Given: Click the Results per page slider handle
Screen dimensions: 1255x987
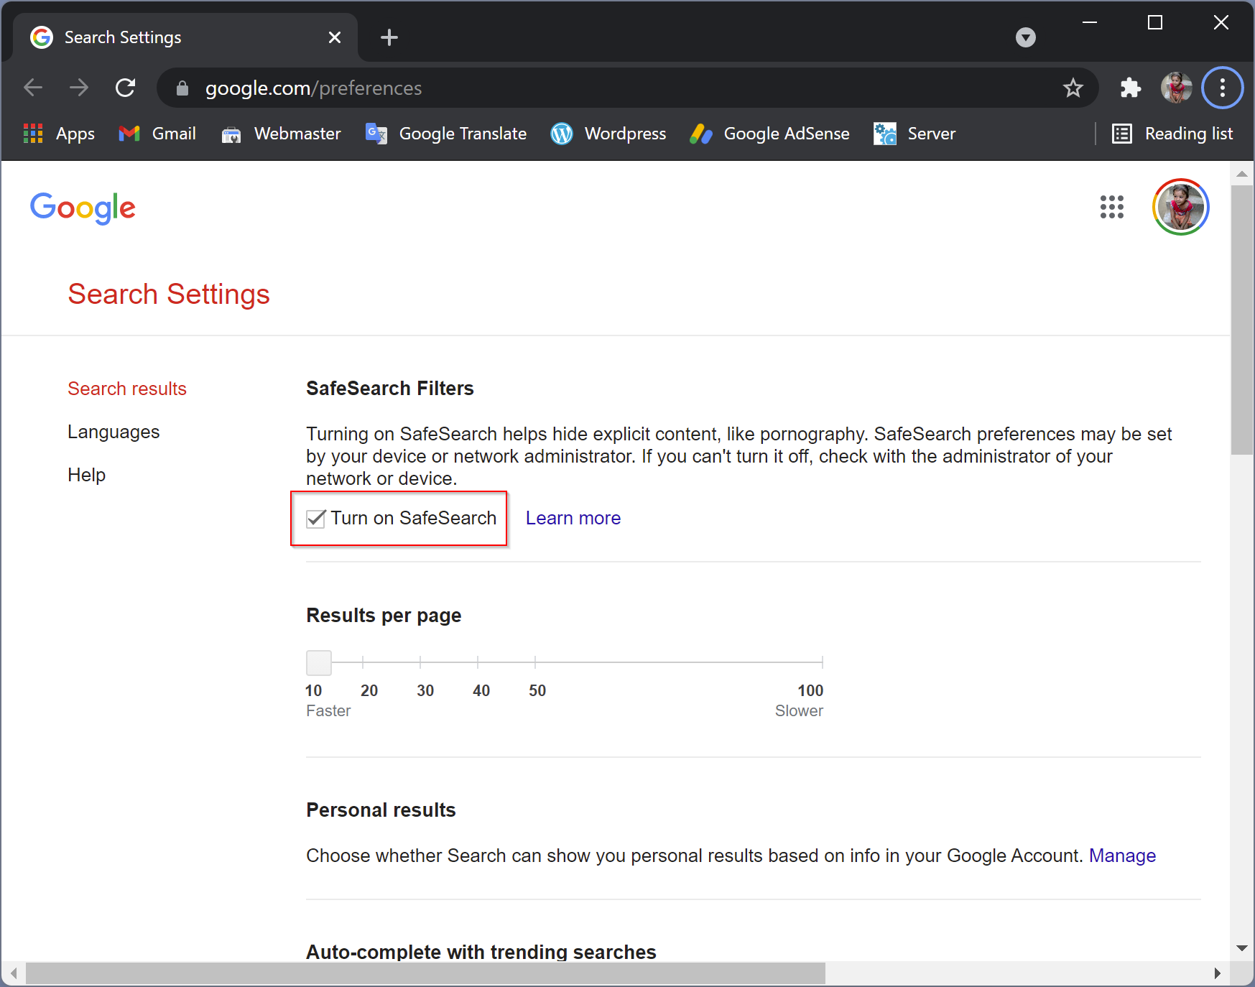Looking at the screenshot, I should pyautogui.click(x=319, y=662).
